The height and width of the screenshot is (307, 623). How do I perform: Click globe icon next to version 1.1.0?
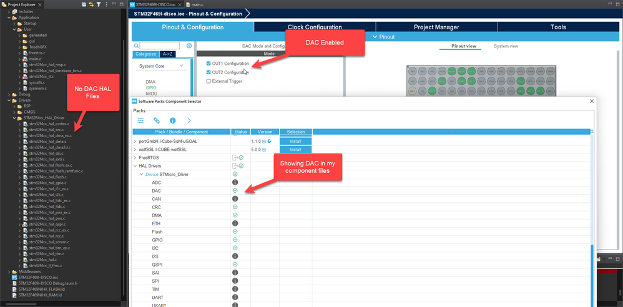coord(270,141)
